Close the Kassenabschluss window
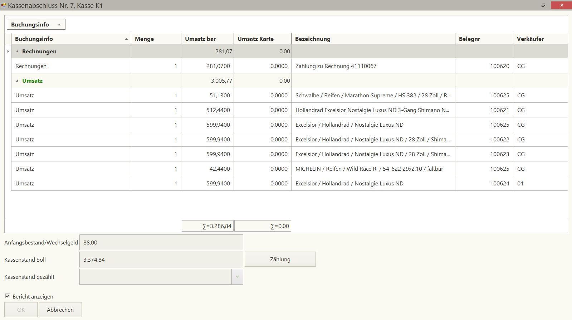The height and width of the screenshot is (320, 572). [x=561, y=5]
